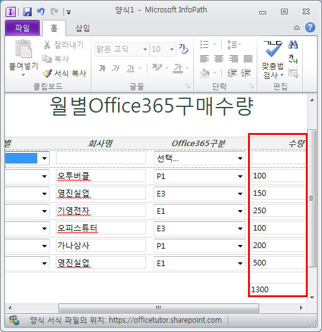
Task: Open Help with the question mark icon
Action: (x=310, y=27)
